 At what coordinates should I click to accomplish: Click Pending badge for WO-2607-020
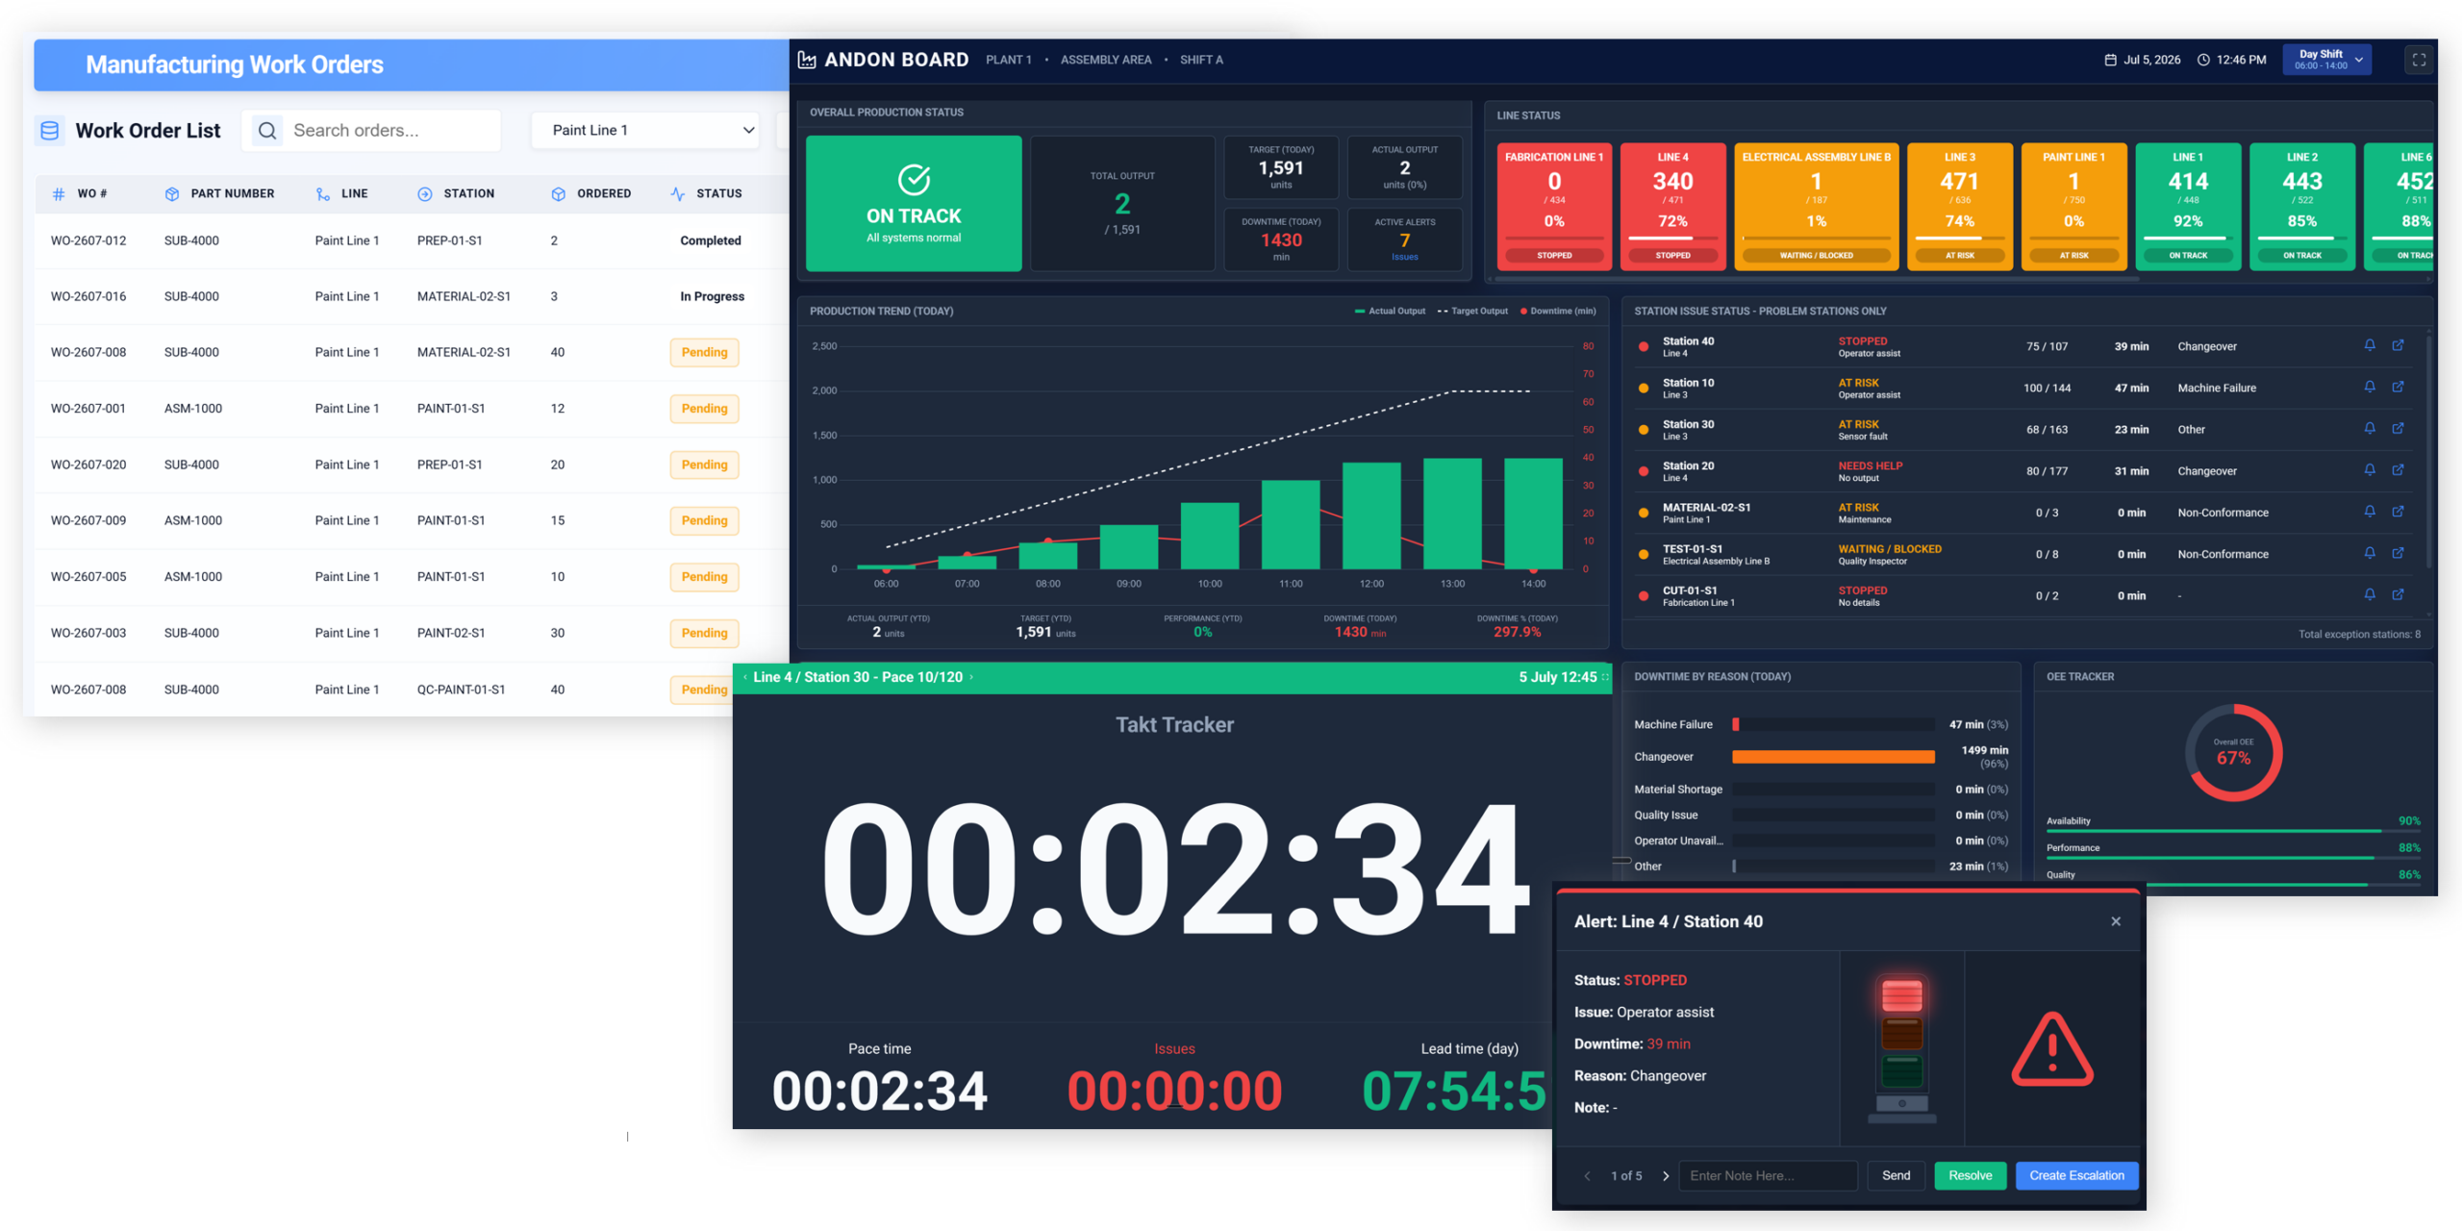[x=704, y=465]
